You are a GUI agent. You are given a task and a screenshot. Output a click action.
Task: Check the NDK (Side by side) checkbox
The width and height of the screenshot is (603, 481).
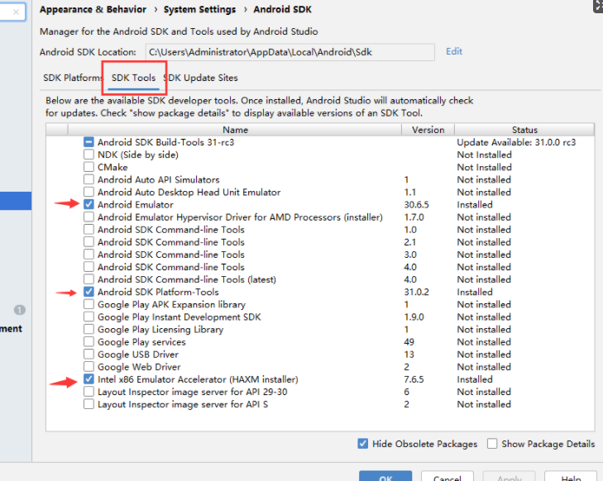tap(89, 155)
